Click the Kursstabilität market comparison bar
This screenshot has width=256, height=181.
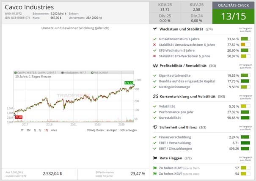point(245,118)
